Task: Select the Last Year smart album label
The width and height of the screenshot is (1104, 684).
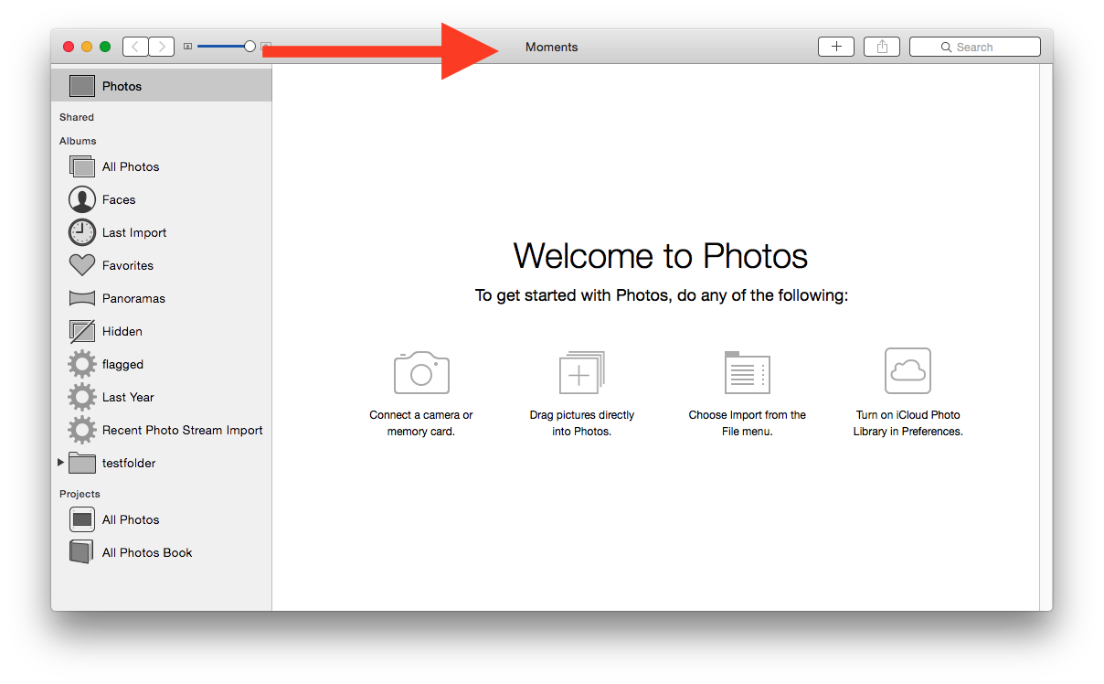Action: (128, 397)
